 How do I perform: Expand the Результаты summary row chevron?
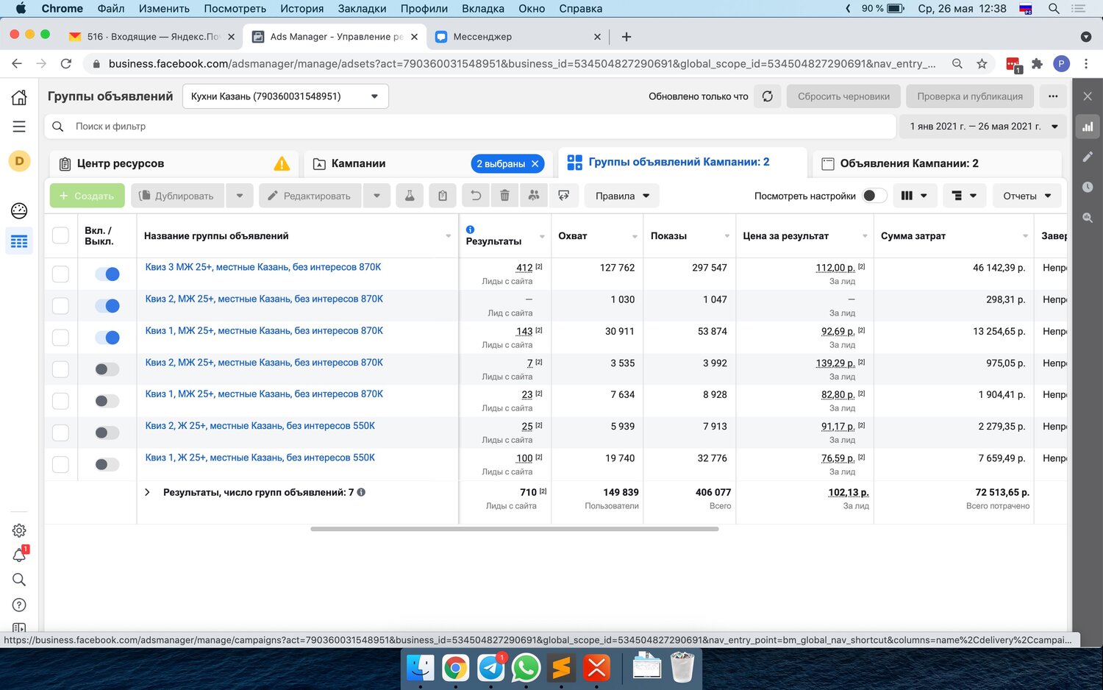(x=147, y=492)
